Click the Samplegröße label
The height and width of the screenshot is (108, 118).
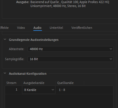(x=15, y=59)
